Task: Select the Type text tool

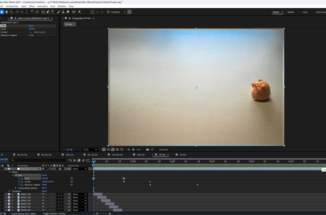Action: coord(53,12)
